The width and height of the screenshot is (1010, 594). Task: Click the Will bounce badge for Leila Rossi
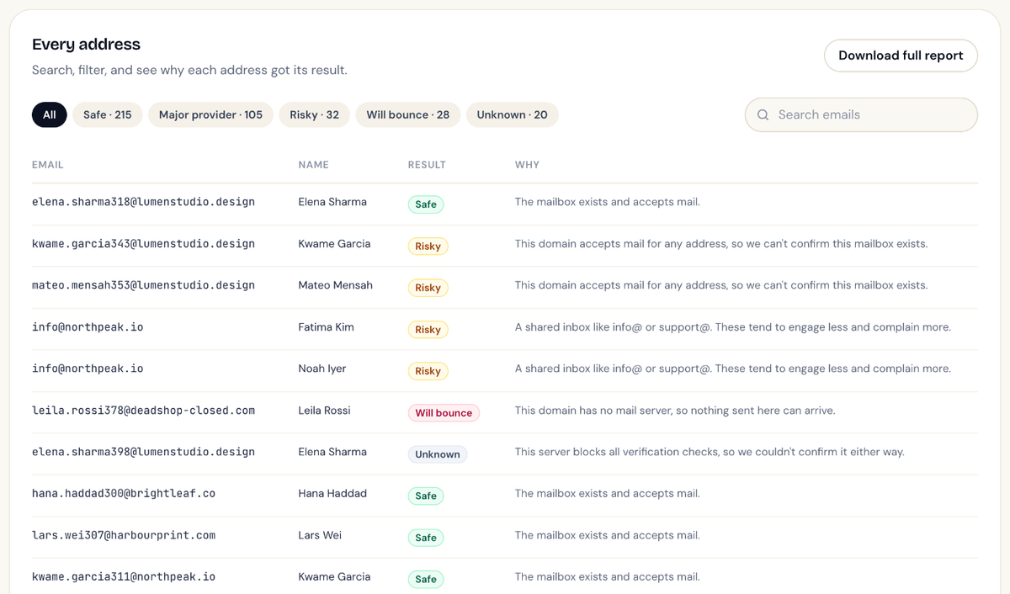coord(444,413)
